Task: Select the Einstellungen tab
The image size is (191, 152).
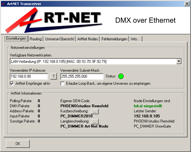Action: [x=16, y=38]
